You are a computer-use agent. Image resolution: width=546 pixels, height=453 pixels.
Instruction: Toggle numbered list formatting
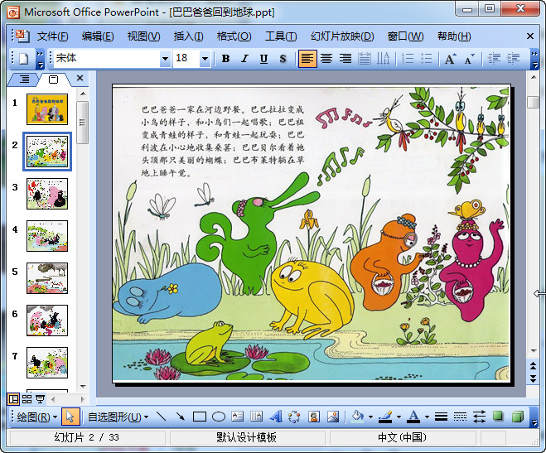pos(408,59)
